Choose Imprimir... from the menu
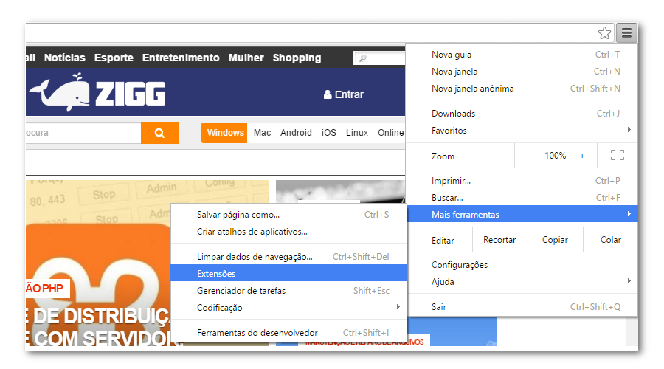This screenshot has height=369, width=664. point(522,181)
